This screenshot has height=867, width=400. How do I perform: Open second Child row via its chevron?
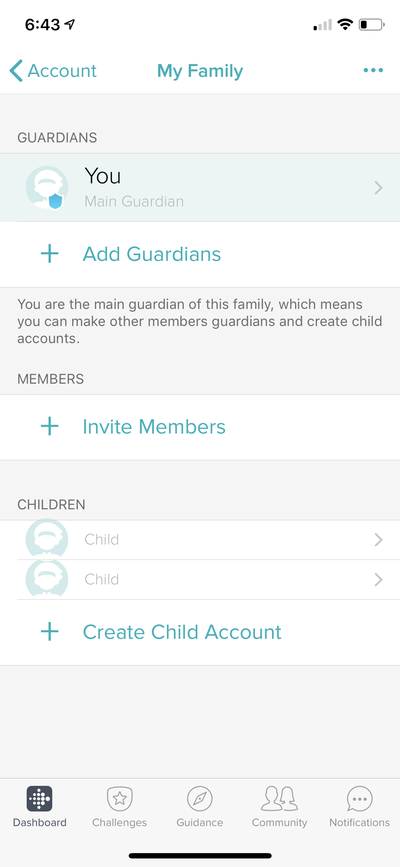(x=378, y=579)
